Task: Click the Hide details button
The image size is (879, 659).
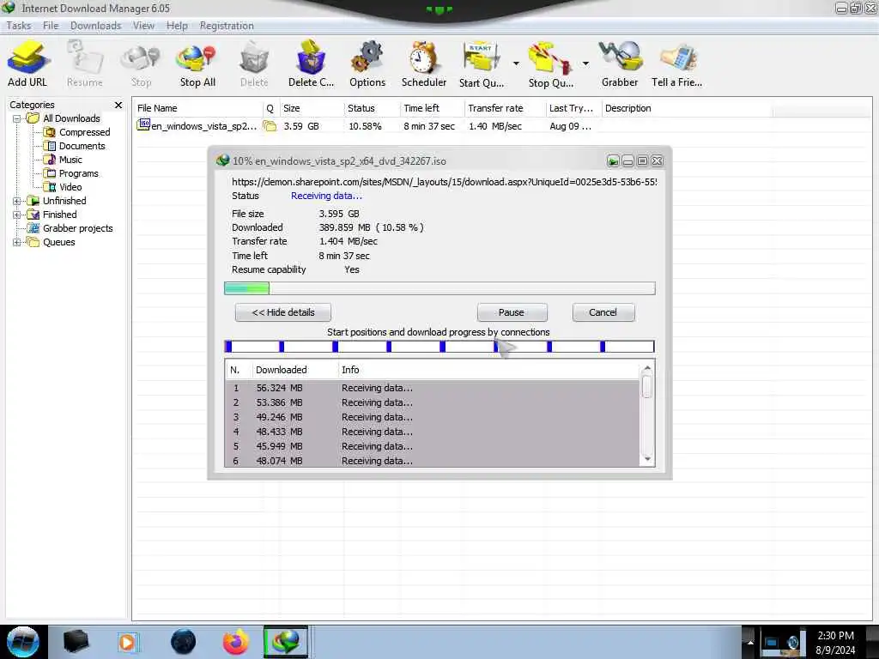Action: [283, 312]
